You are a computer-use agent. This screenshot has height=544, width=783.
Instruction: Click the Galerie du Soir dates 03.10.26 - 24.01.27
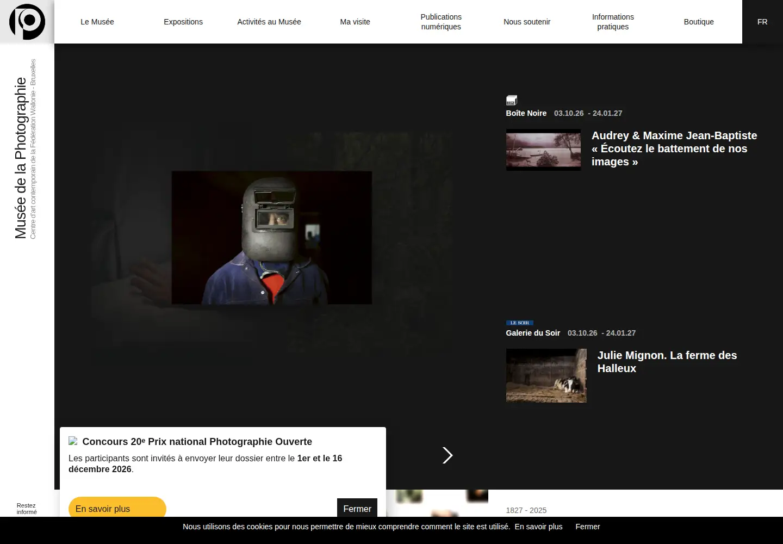click(602, 333)
